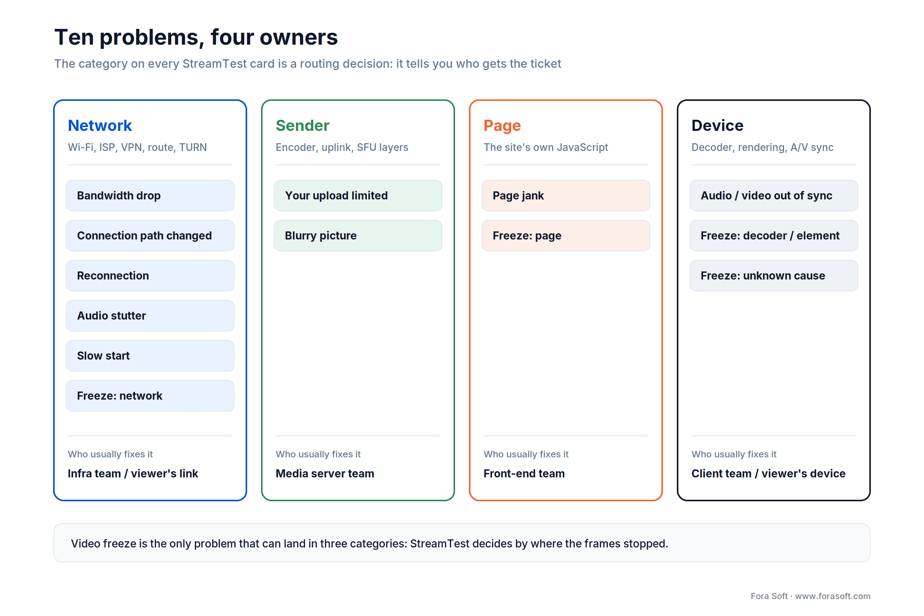This screenshot has width=924, height=616.
Task: Select the Freeze: page card
Action: pos(566,236)
